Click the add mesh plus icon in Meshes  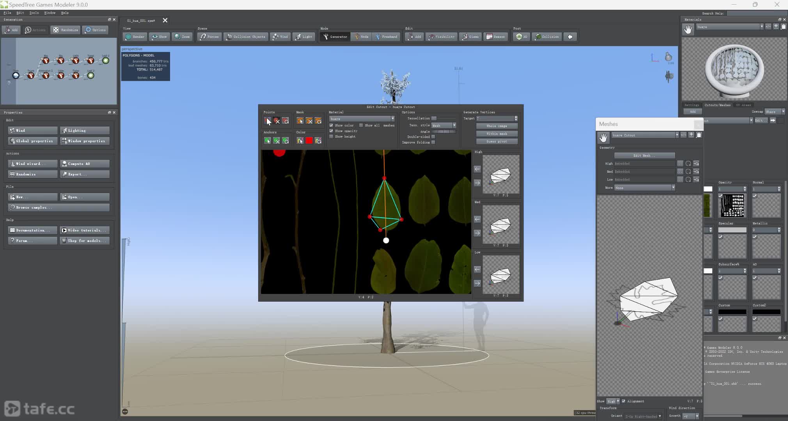coord(691,135)
